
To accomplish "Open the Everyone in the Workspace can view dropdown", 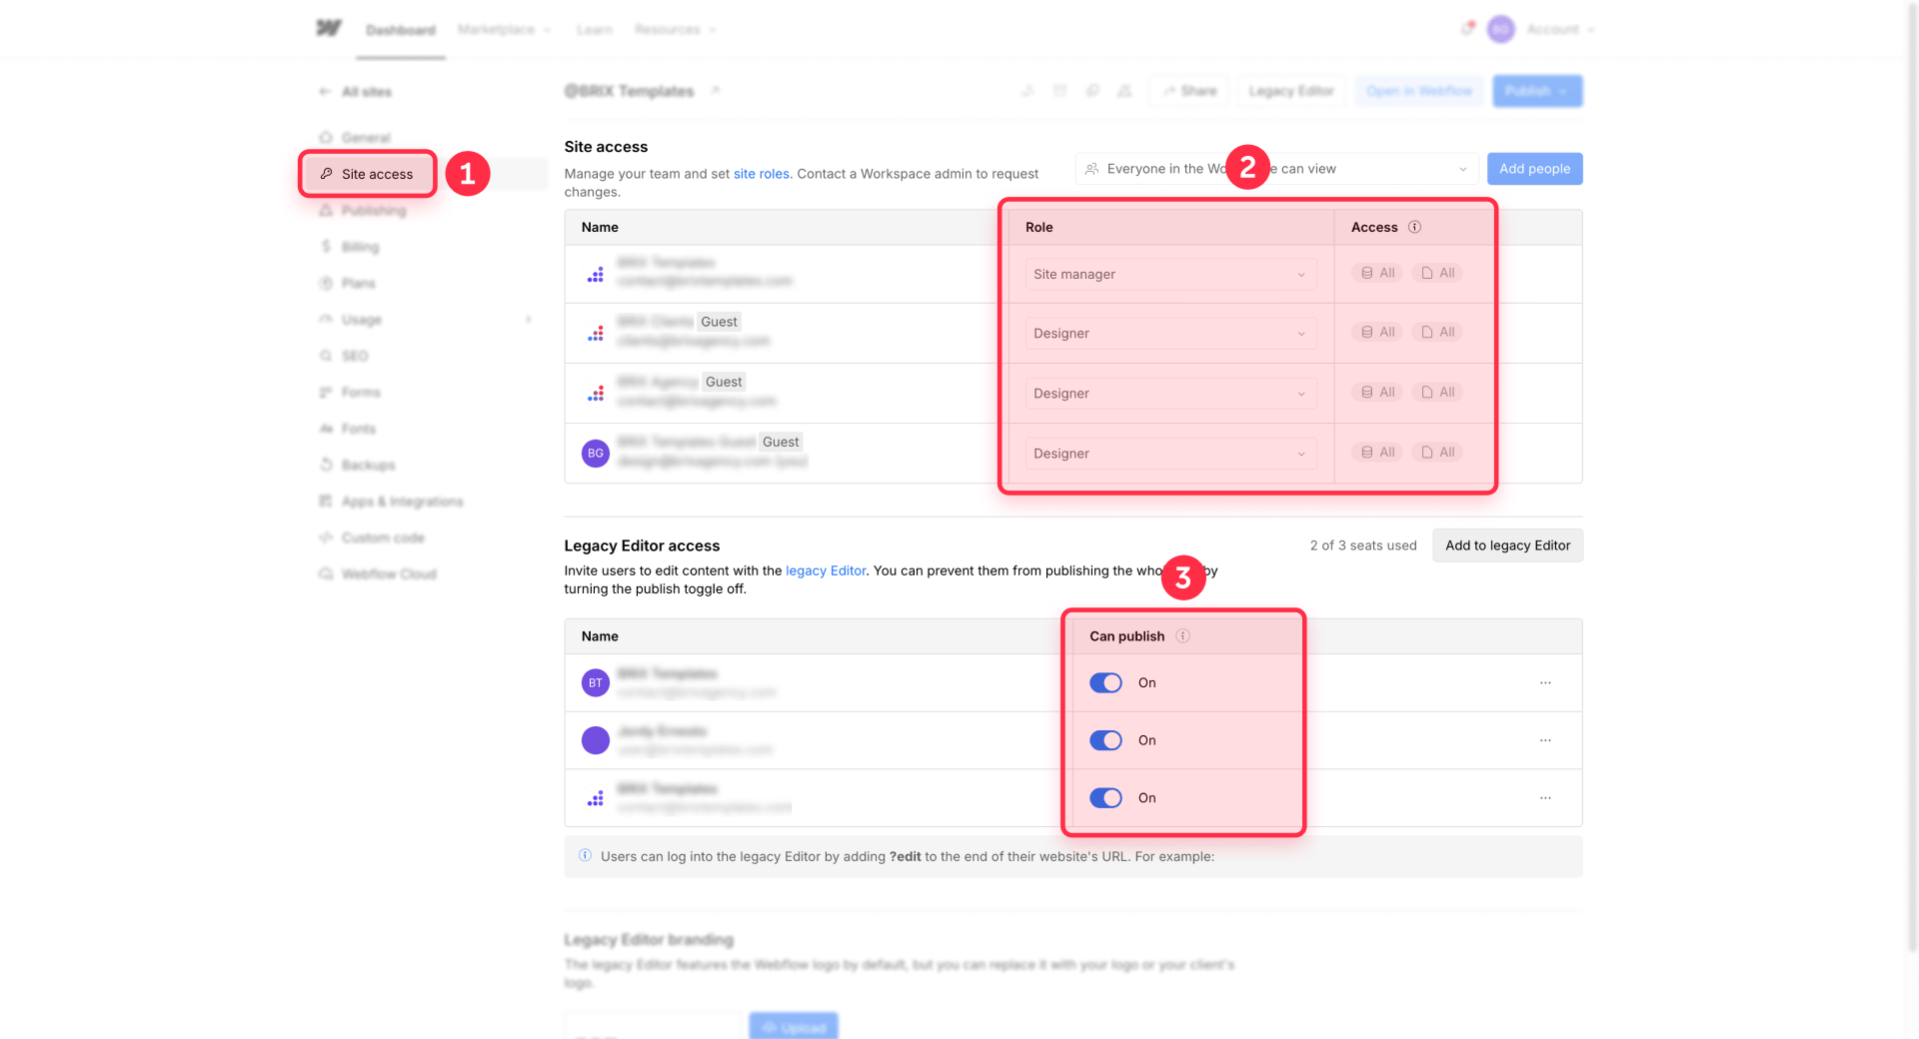I will click(x=1276, y=169).
